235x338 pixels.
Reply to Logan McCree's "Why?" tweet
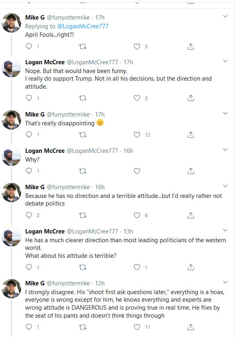tap(28, 171)
